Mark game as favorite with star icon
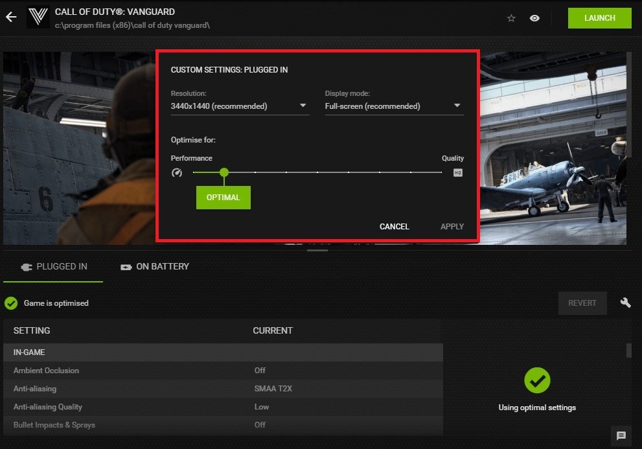The image size is (642, 449). pos(511,18)
